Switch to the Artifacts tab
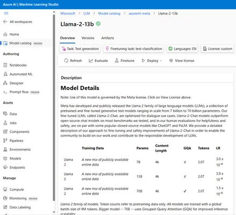 [x=108, y=38]
